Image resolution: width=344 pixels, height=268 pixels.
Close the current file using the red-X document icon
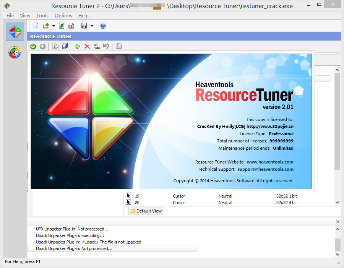(71, 26)
